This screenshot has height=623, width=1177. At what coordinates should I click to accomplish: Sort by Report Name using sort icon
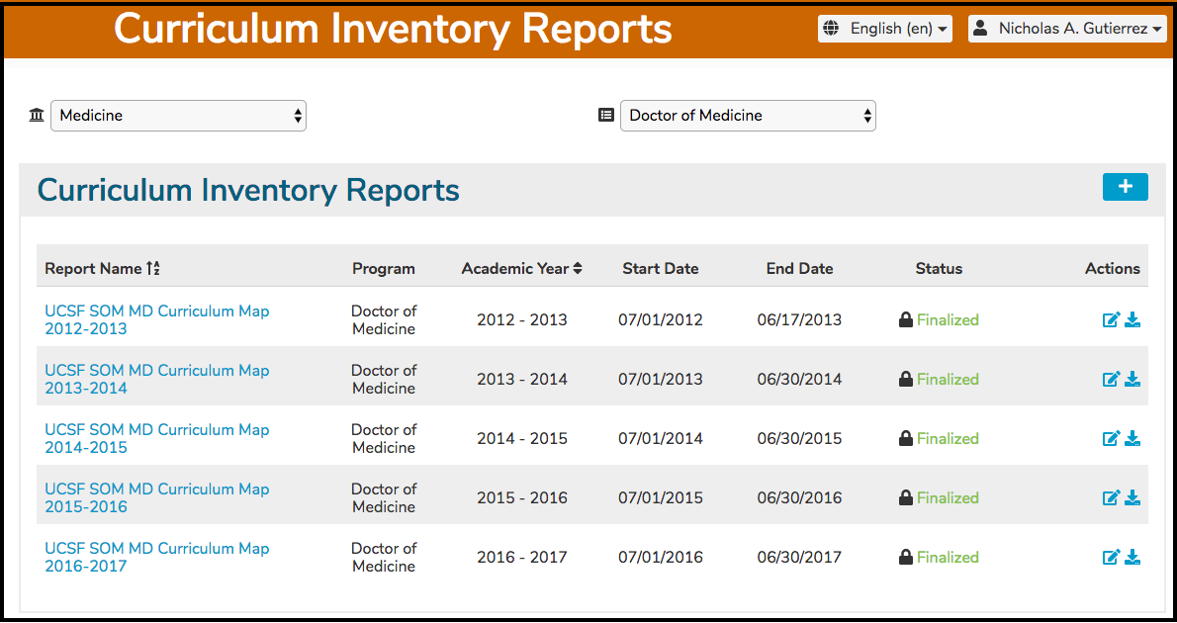pos(153,269)
